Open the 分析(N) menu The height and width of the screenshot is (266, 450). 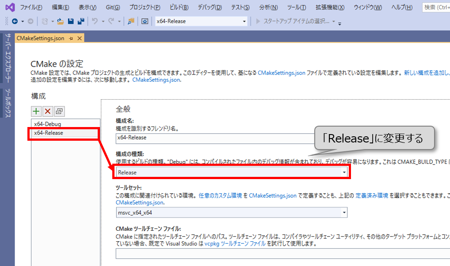pyautogui.click(x=268, y=7)
